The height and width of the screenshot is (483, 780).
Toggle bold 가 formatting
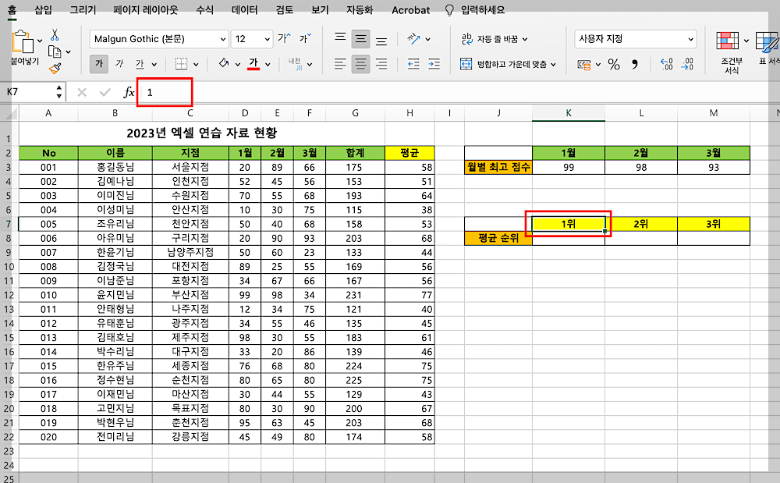tap(99, 64)
